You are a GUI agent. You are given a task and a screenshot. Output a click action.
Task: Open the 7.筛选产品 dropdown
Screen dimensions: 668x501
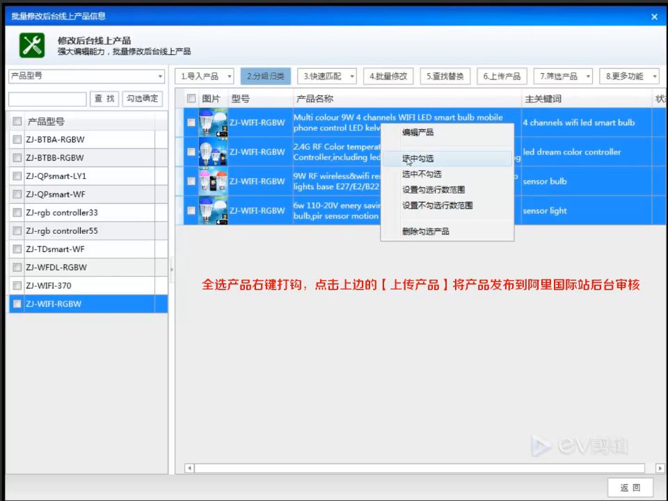pos(589,77)
